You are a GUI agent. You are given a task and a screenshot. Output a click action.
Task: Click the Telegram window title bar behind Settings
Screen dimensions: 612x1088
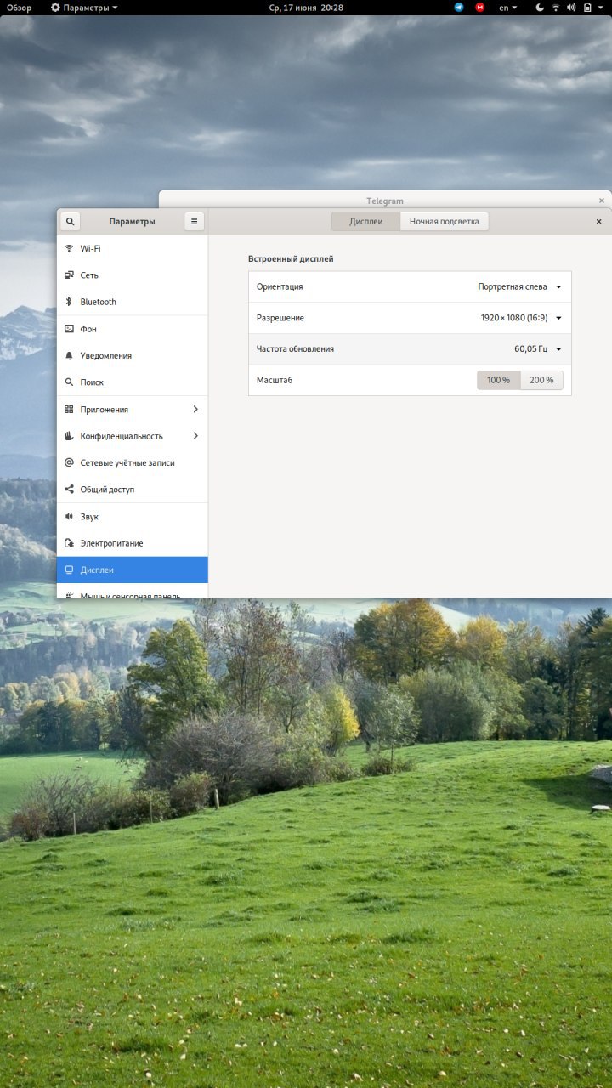[385, 200]
